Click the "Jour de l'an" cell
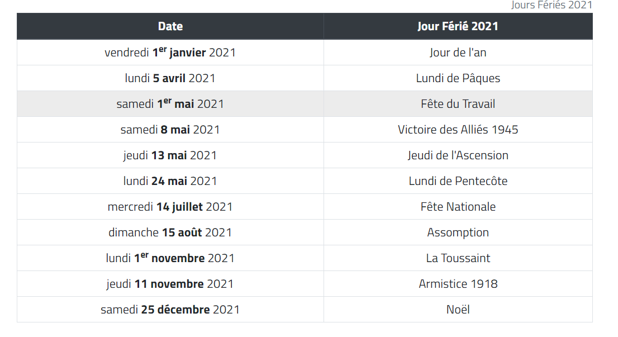This screenshot has height=337, width=618. (x=458, y=53)
